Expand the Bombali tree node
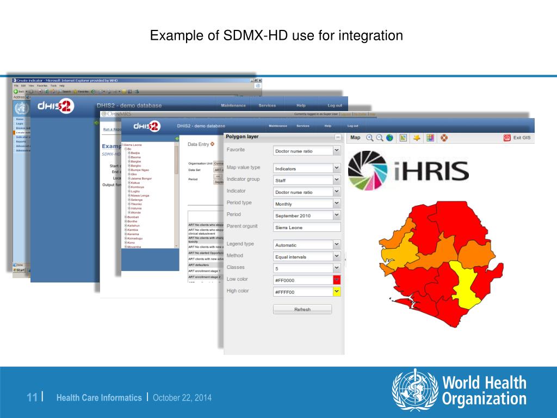Viewport: 557px width, 418px height. (x=126, y=217)
